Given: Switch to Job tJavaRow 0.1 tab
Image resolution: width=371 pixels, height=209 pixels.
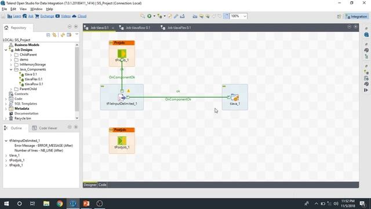Looking at the screenshot, I should (138, 28).
